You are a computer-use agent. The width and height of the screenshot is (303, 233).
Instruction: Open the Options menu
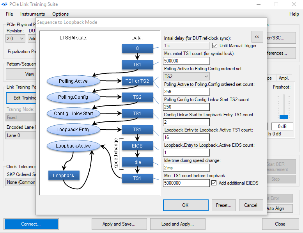pos(60,14)
